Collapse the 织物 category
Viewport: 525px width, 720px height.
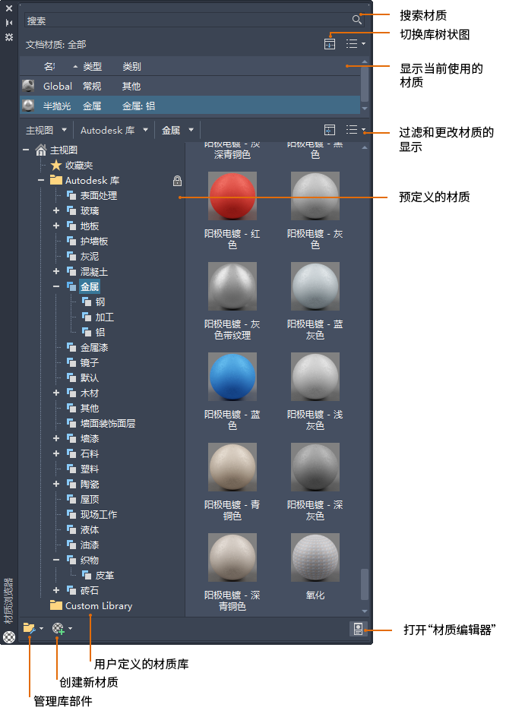[56, 561]
